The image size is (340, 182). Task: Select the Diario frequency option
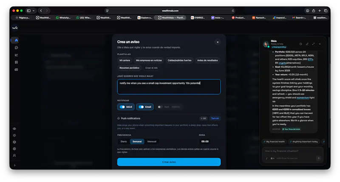pos(124,142)
